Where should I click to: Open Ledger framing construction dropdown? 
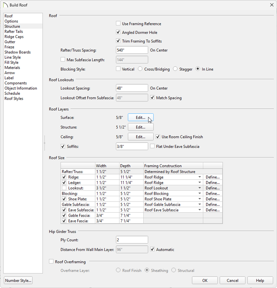click(x=199, y=182)
